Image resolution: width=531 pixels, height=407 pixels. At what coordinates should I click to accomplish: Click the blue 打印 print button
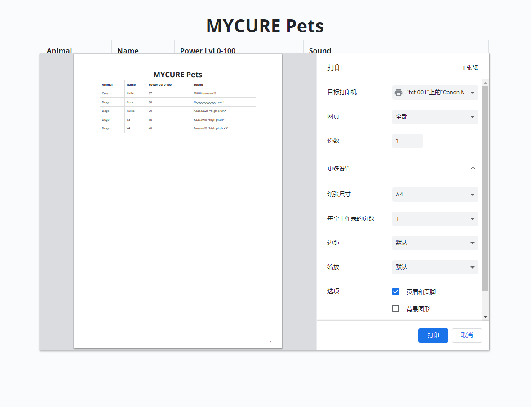point(433,335)
